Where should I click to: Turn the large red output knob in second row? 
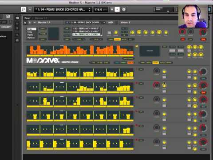[203, 85]
